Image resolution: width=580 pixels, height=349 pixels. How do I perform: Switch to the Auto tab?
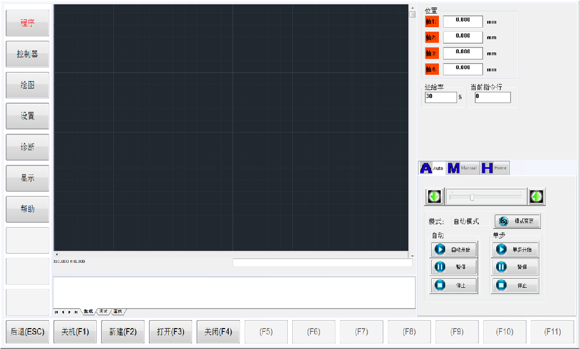pos(432,168)
